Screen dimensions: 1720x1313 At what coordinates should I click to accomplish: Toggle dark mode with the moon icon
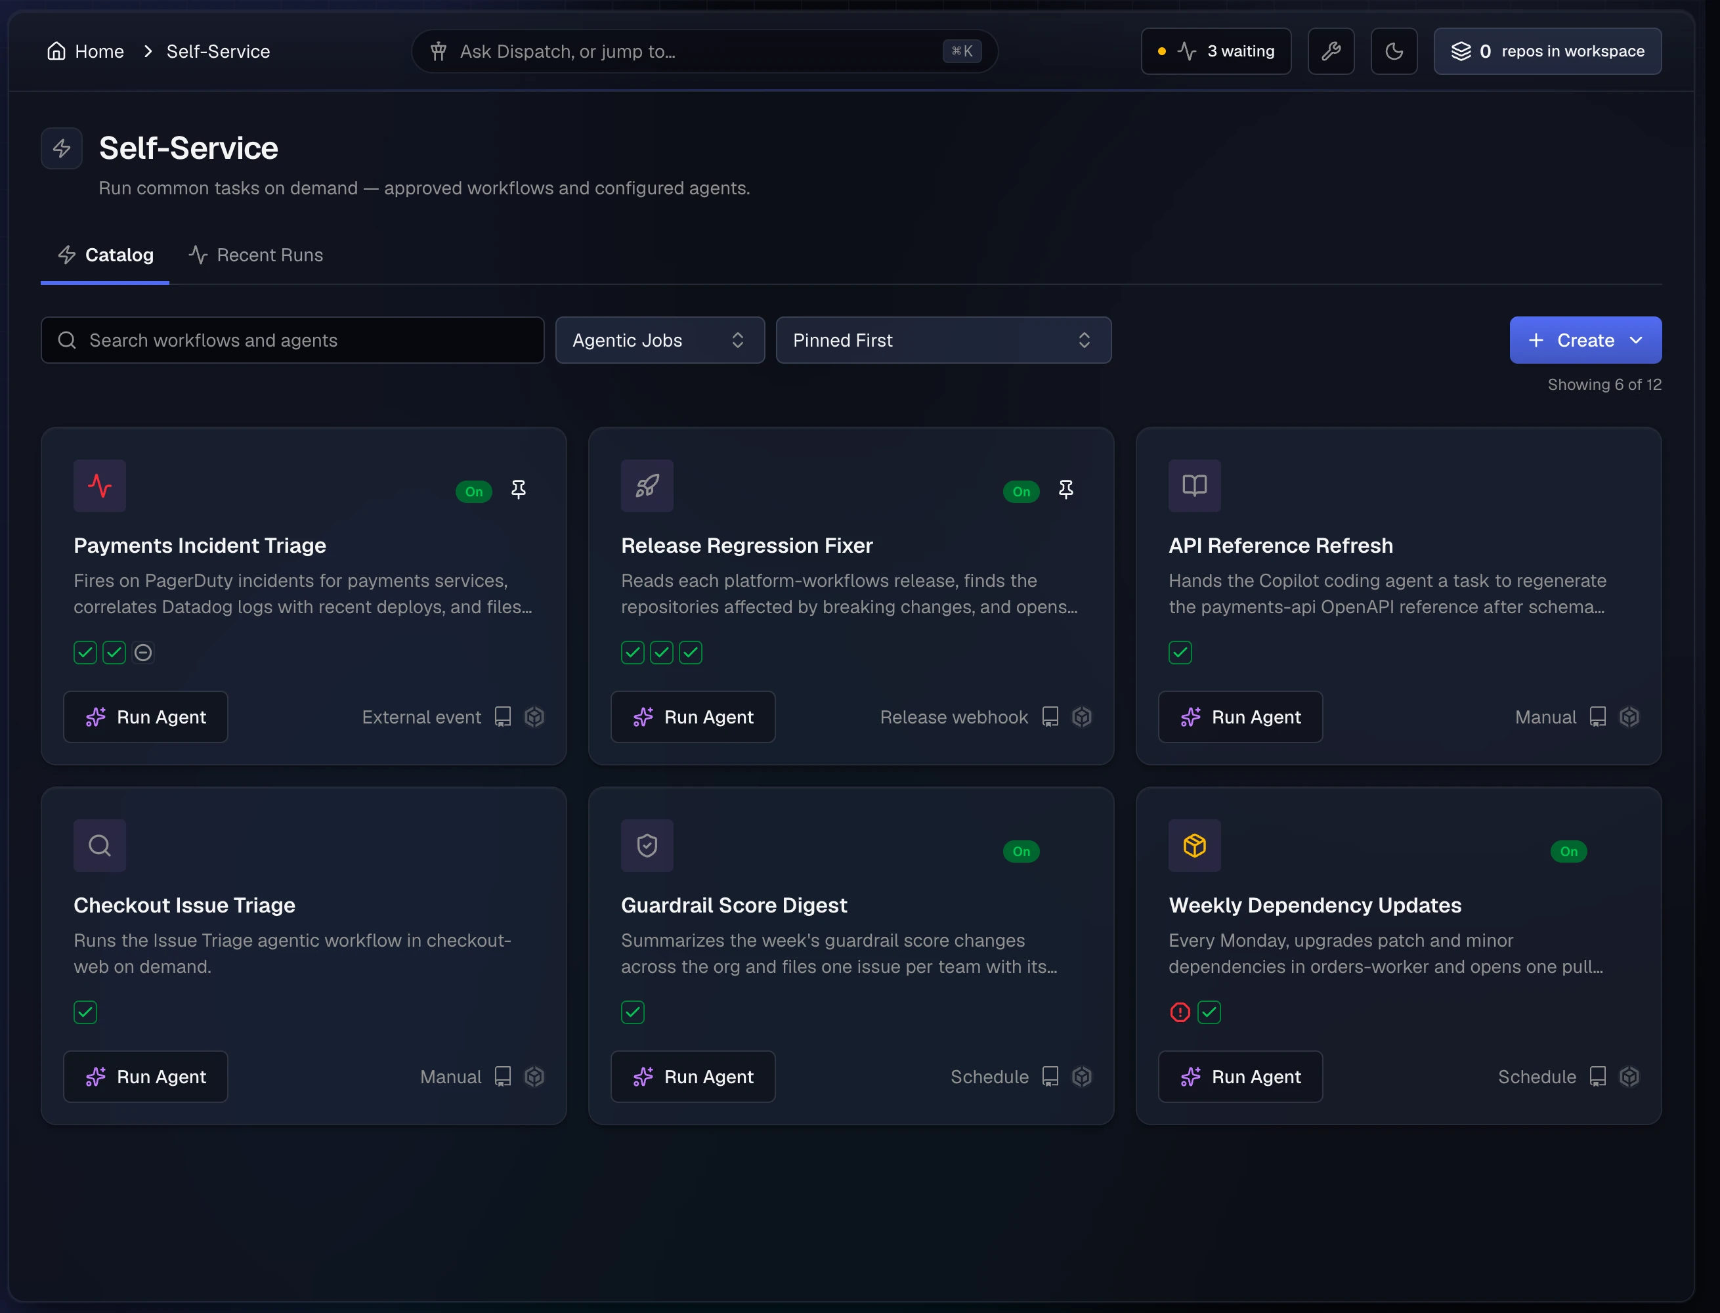tap(1394, 52)
